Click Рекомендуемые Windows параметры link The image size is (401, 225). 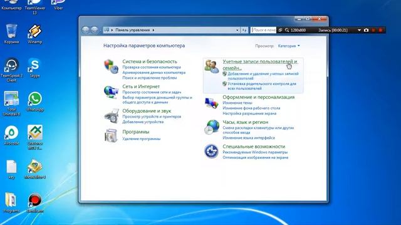(255, 152)
